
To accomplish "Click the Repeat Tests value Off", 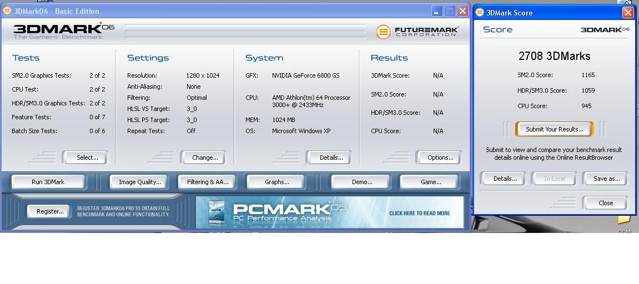I will tap(191, 131).
